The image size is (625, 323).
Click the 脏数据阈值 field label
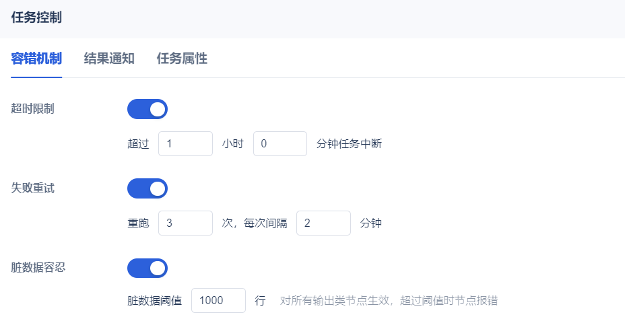click(154, 301)
